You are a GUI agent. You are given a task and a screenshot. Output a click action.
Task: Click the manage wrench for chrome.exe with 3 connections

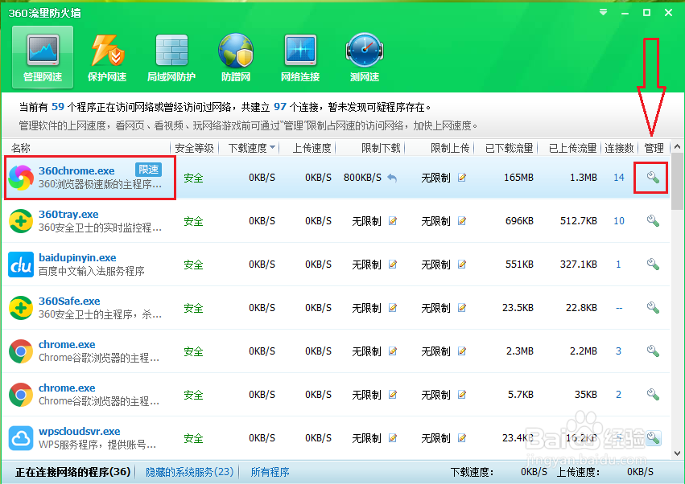click(x=653, y=351)
